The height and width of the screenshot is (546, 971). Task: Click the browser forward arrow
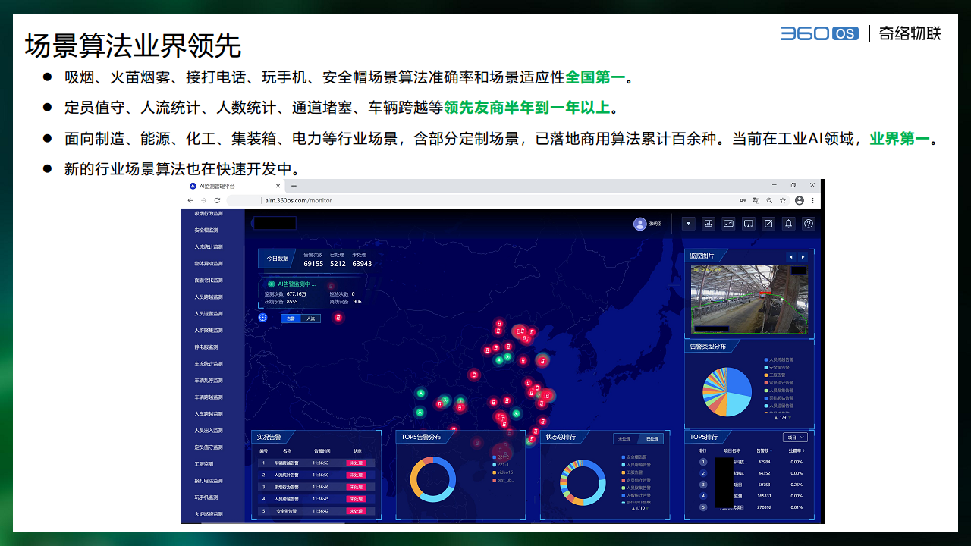203,200
